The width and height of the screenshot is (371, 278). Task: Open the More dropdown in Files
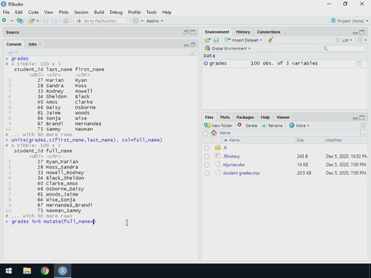[300, 125]
